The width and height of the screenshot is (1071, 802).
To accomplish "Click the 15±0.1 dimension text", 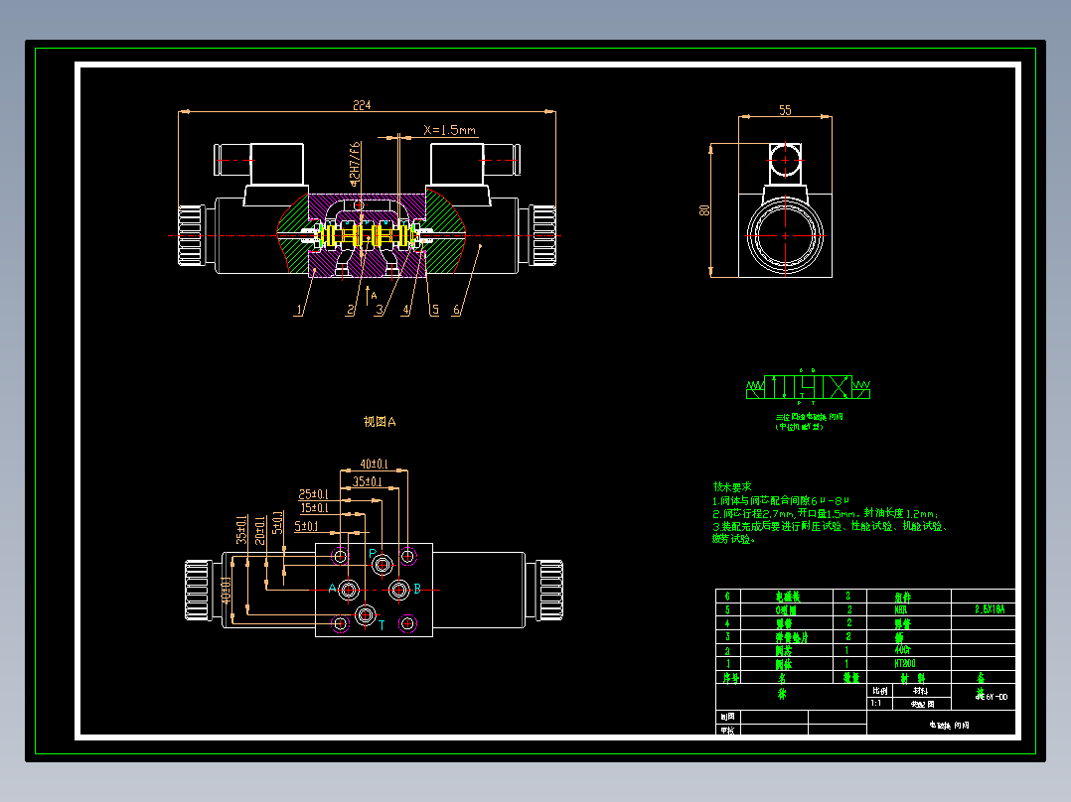I will point(314,508).
